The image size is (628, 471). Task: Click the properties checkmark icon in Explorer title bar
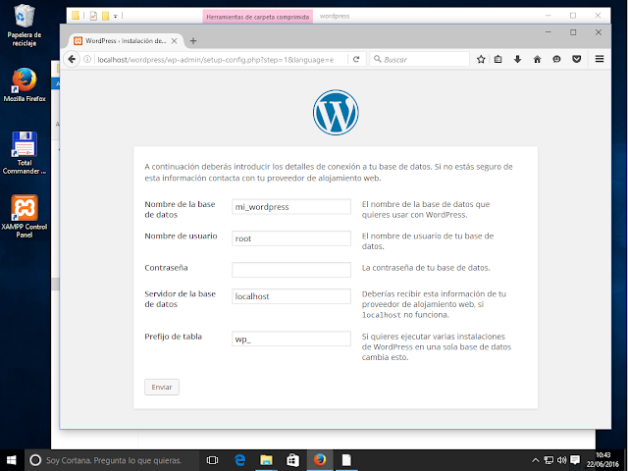(x=93, y=16)
